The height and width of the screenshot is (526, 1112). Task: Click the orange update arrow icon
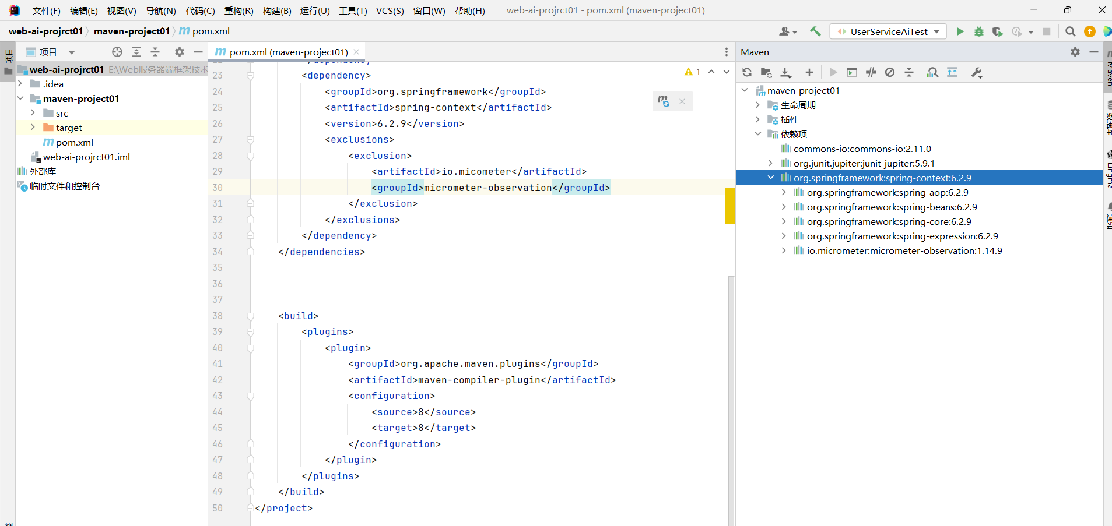pos(1090,31)
